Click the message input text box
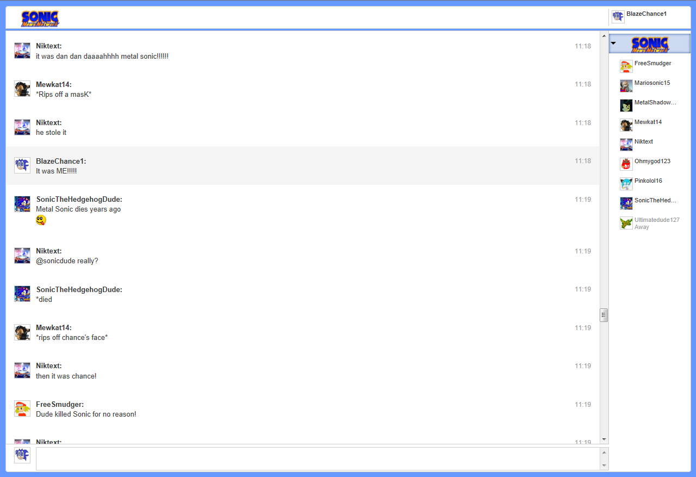The width and height of the screenshot is (696, 477). pyautogui.click(x=318, y=459)
